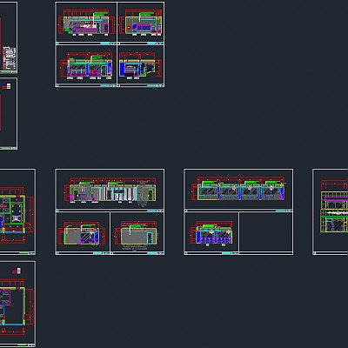Click the bottom-left elevation in the four-panel sheet

pos(86,66)
